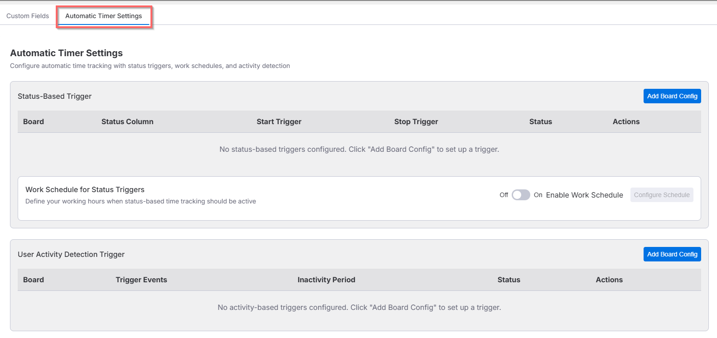Click the Off label beside the switch
Viewport: 717px width, 338px height.
point(504,195)
